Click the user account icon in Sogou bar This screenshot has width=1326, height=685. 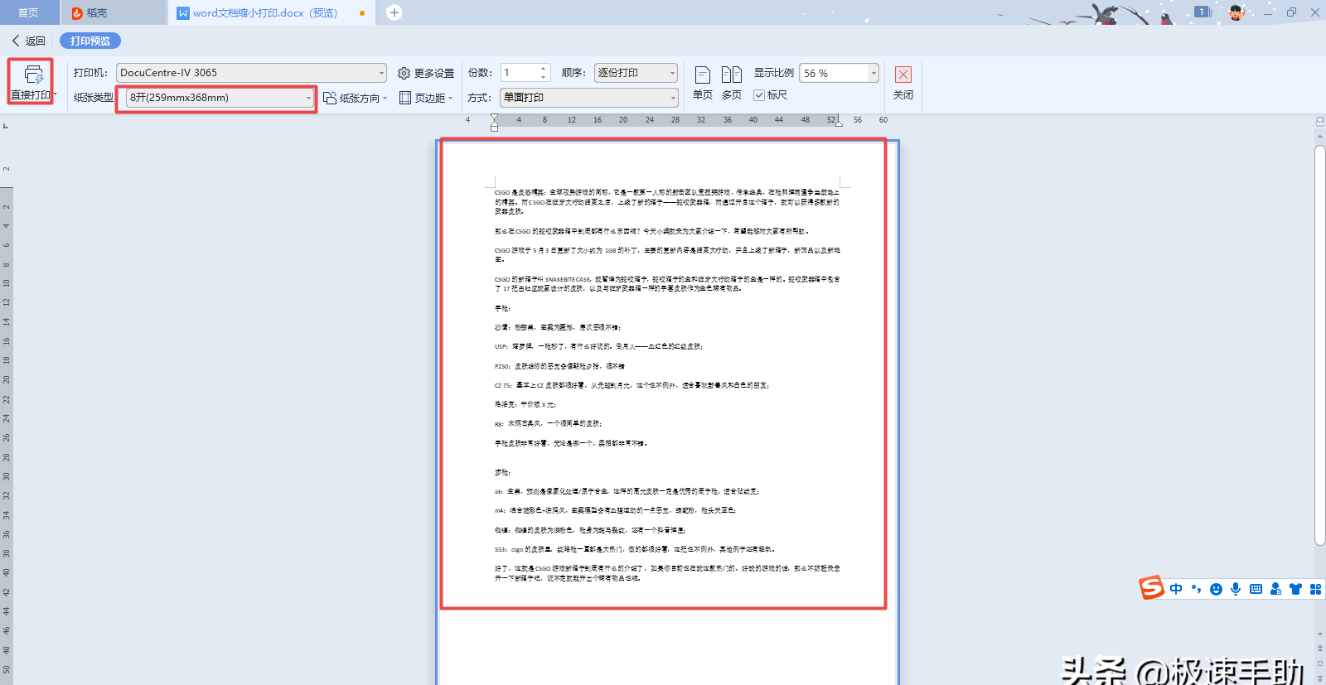coord(1275,589)
